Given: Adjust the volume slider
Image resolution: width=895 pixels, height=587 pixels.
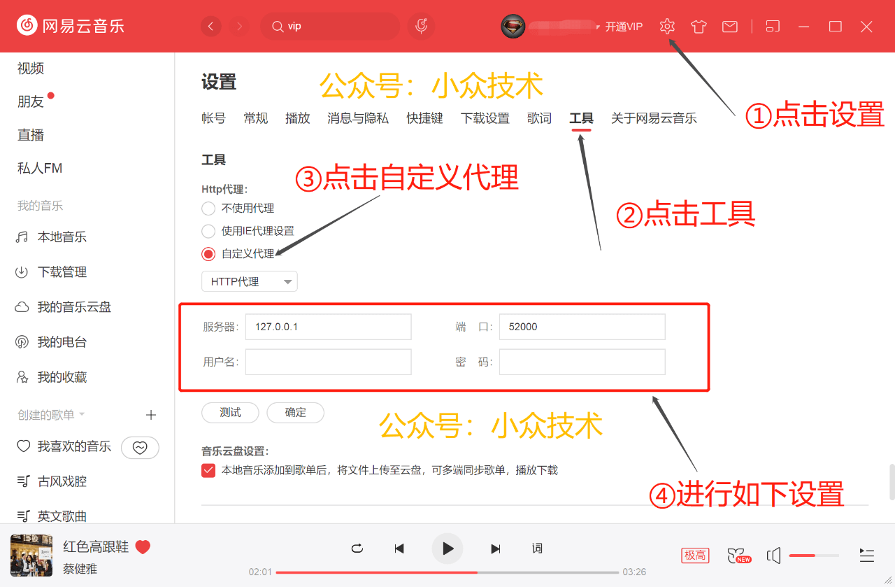Looking at the screenshot, I should (x=814, y=556).
